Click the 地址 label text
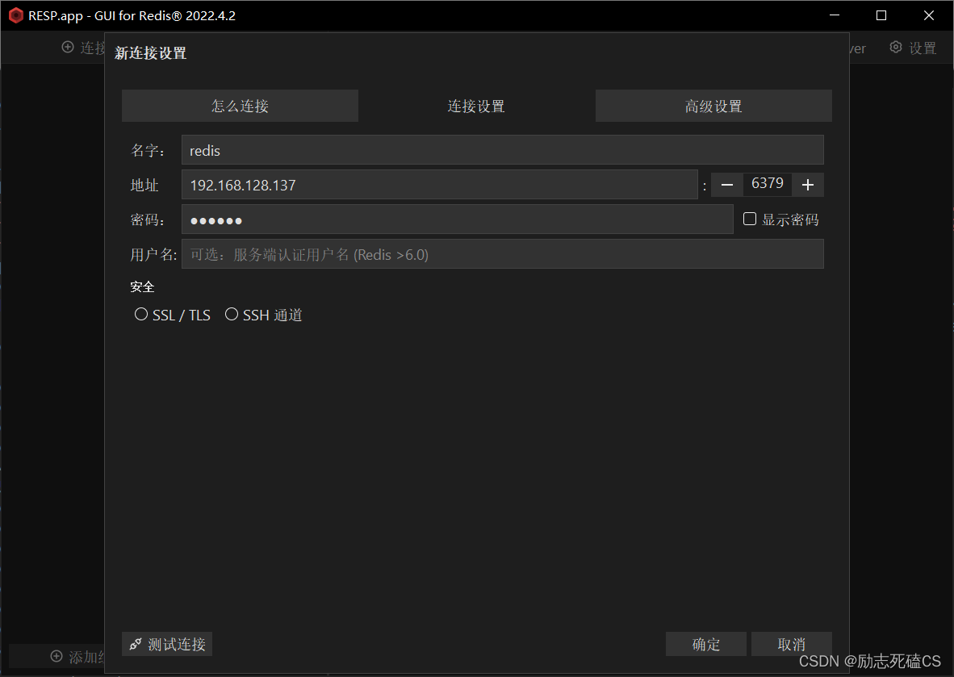 [144, 186]
